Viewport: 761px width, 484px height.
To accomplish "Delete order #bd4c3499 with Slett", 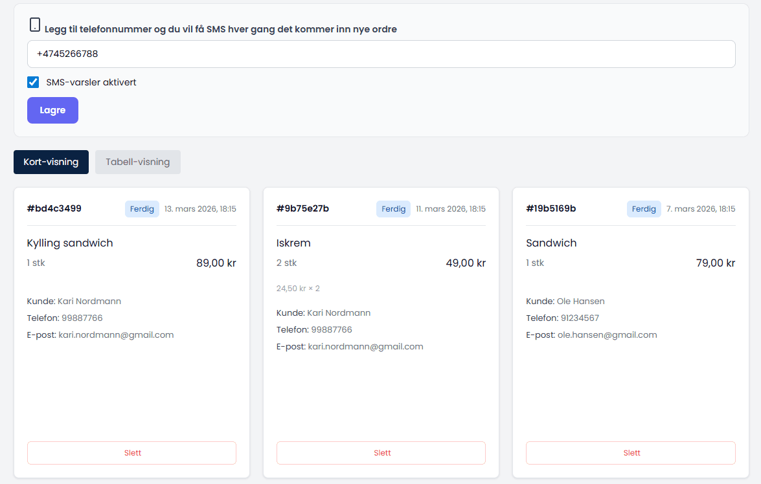I will (x=131, y=453).
